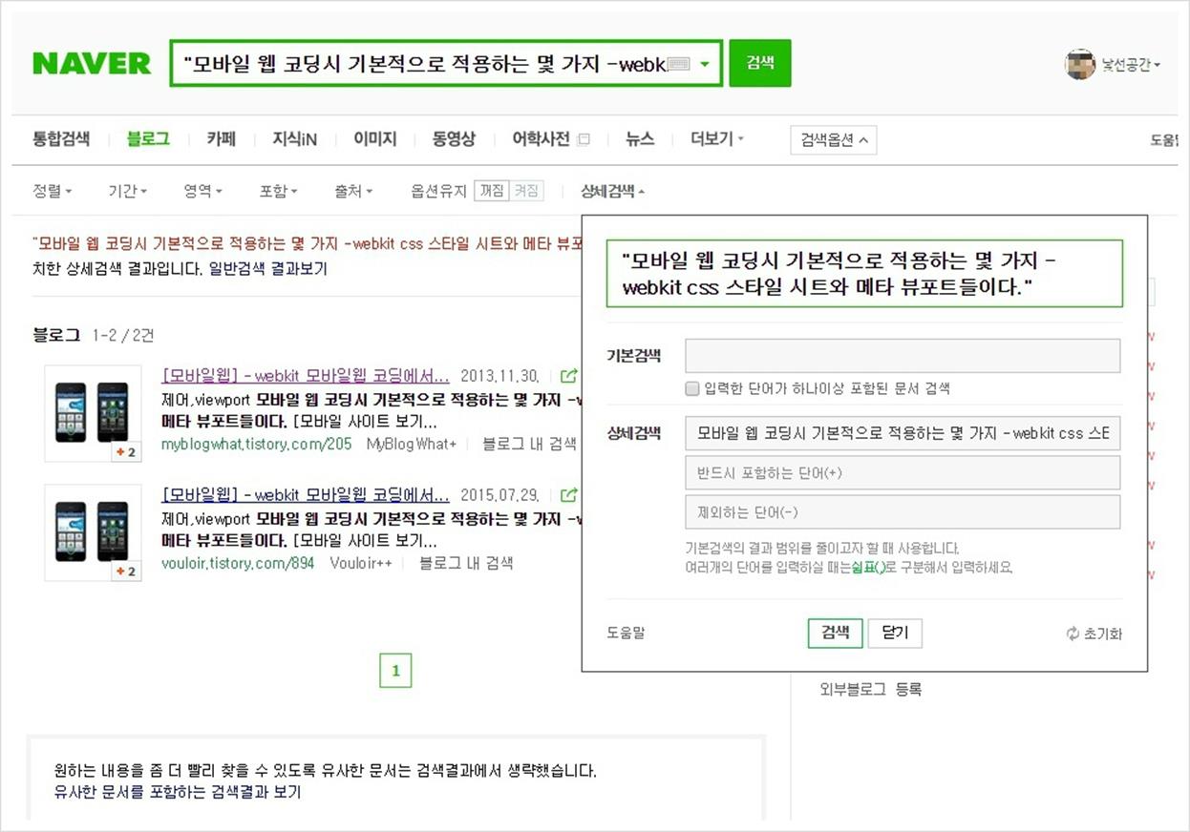This screenshot has width=1190, height=832.
Task: Open the 출처 source dropdown
Action: tap(353, 191)
